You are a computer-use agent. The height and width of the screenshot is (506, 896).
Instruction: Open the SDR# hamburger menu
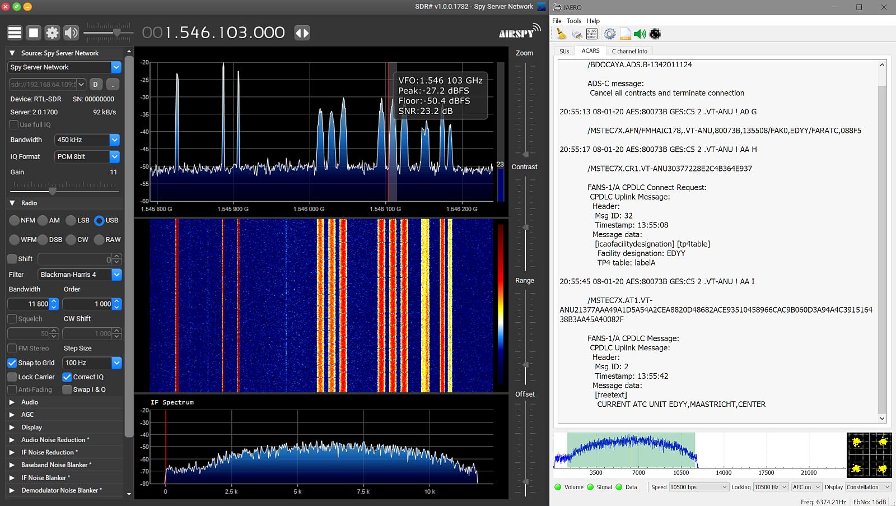tap(15, 33)
